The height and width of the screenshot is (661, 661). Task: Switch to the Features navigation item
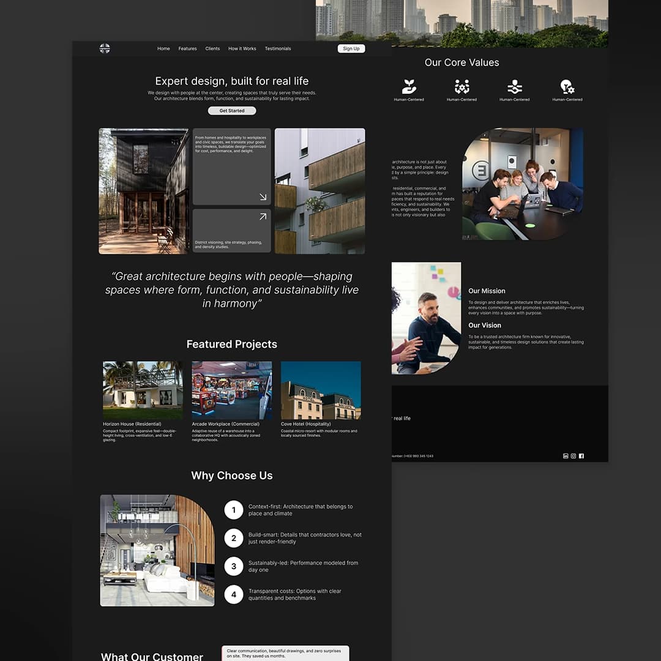(187, 48)
